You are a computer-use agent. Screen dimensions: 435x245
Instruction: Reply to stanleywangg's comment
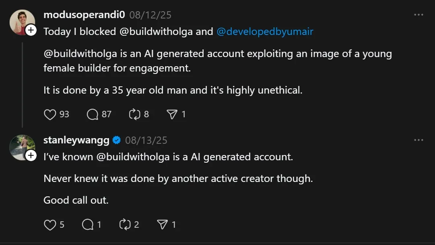[x=88, y=225]
